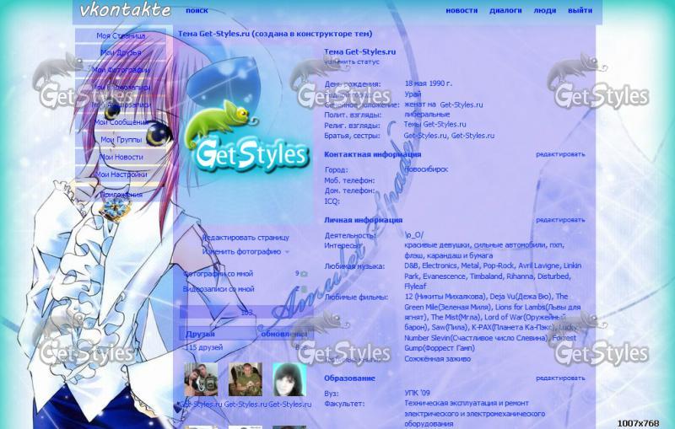
Task: Click interest link красивые девушки
Action: coord(436,245)
